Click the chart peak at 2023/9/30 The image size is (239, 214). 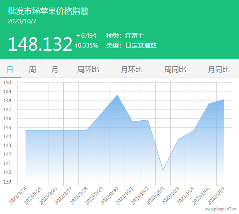(x=117, y=95)
